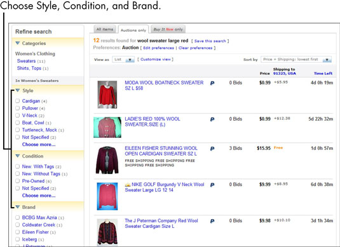Open the Buy It Now only tab
340x247 pixels.
click(168, 29)
